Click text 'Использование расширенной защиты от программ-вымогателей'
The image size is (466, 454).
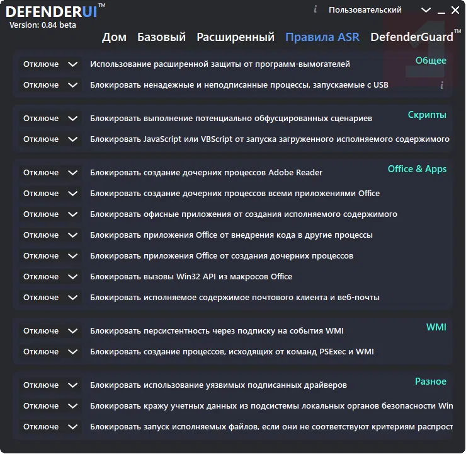[x=220, y=64]
